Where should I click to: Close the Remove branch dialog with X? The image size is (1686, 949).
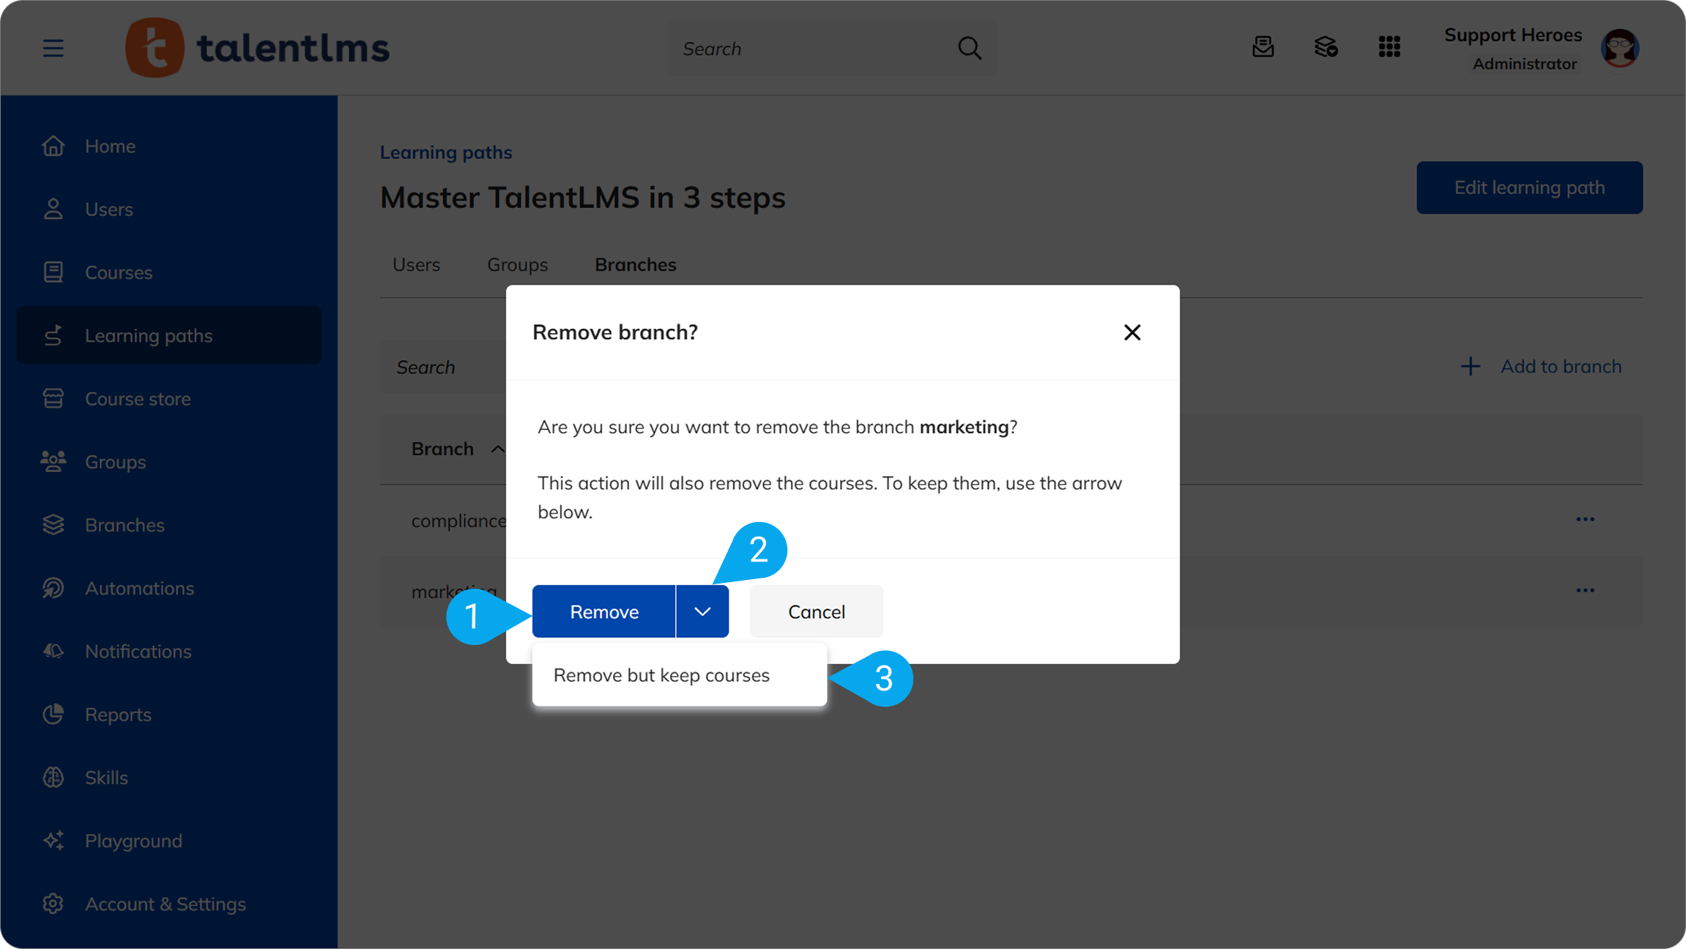[x=1132, y=332]
